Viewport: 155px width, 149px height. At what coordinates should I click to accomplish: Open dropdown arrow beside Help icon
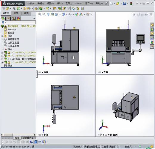point(140,4)
